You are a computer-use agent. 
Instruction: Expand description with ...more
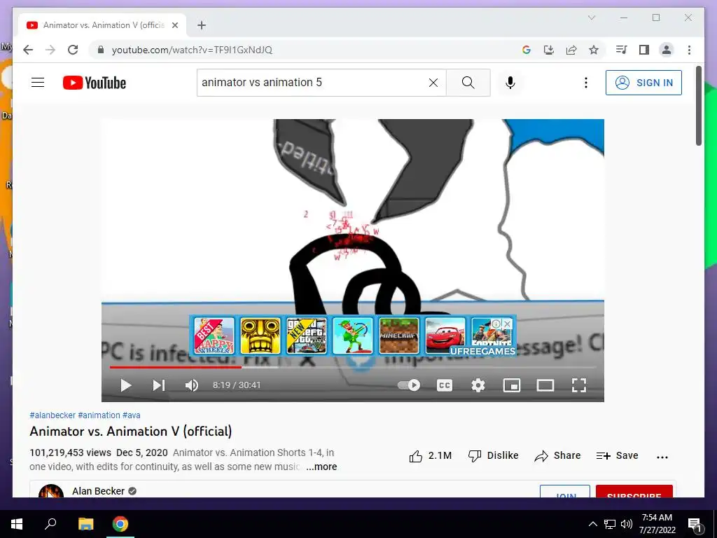click(321, 467)
